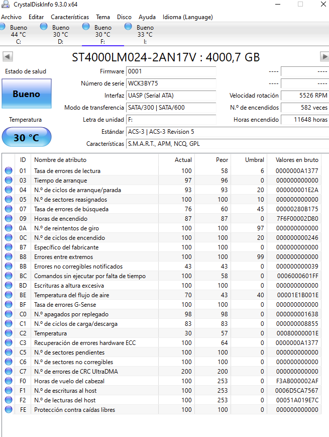Select disk D: tab

(60, 34)
